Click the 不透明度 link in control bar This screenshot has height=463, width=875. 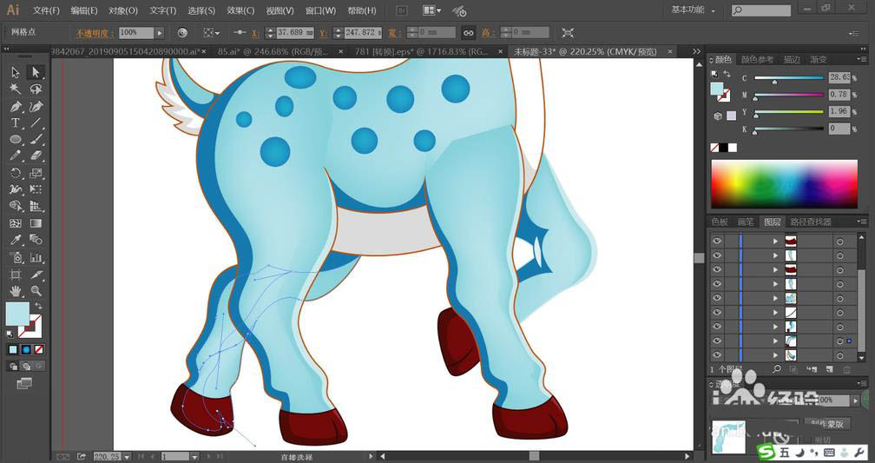[x=95, y=33]
